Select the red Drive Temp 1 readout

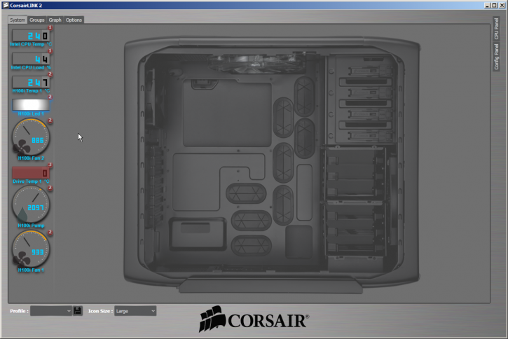click(31, 173)
